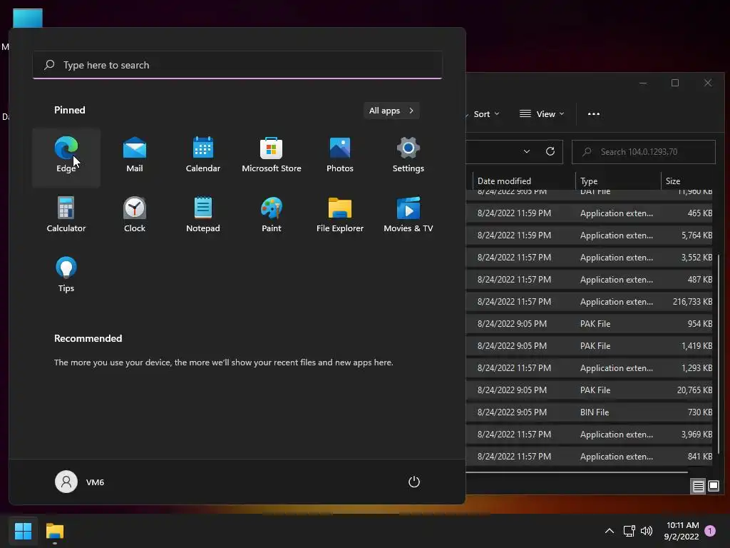
Task: Click the volume speaker icon in tray
Action: coord(646,531)
